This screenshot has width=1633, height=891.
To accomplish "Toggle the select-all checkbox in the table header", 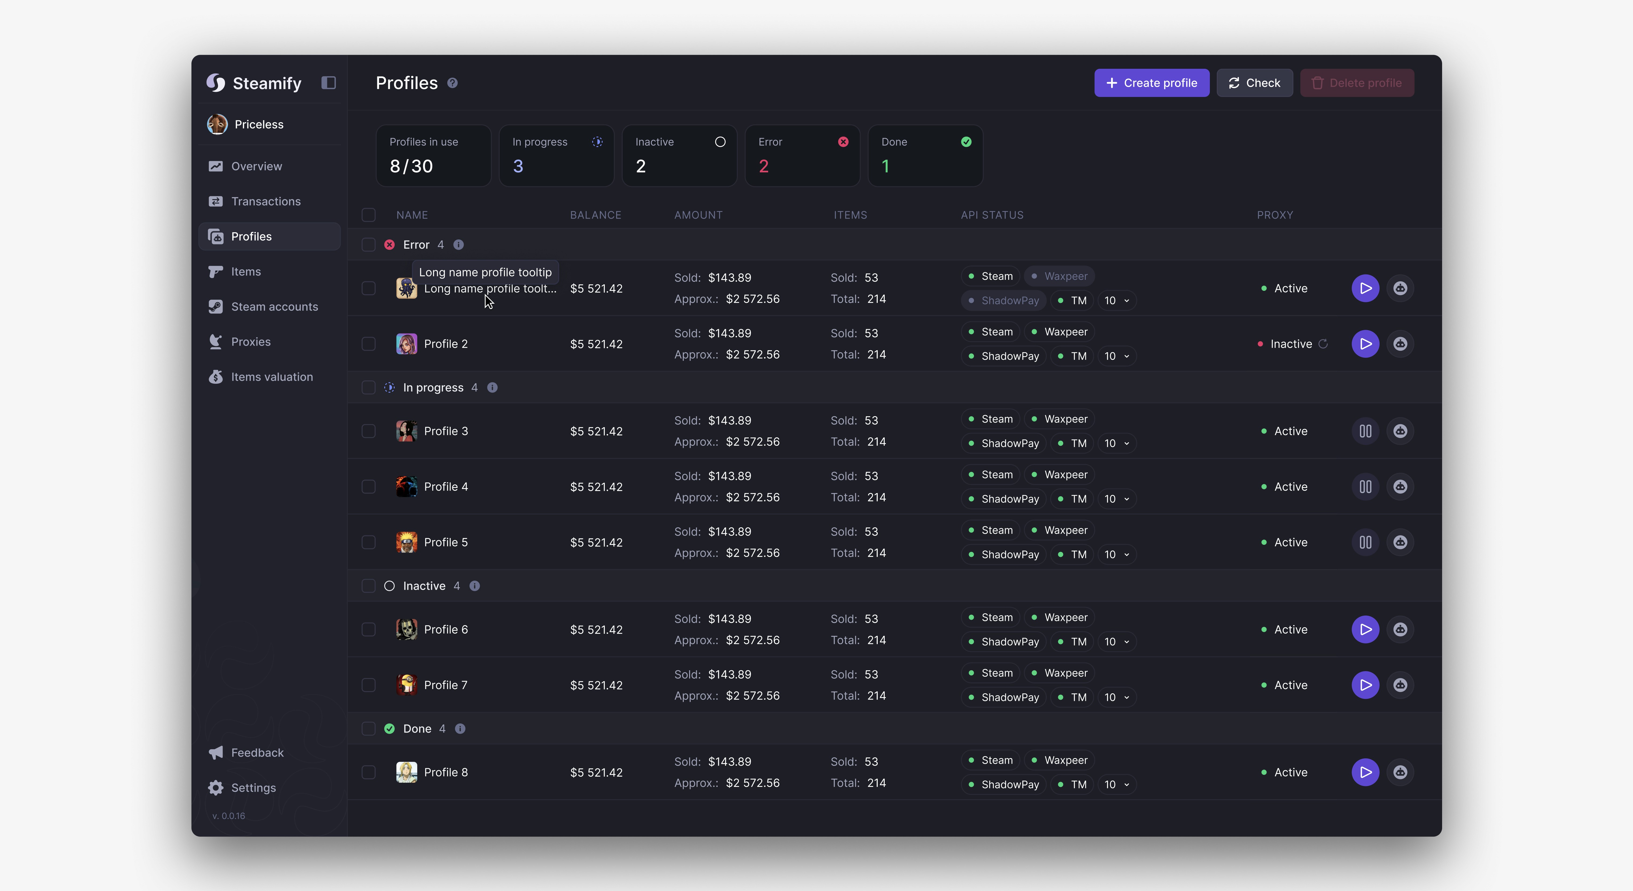I will [x=368, y=215].
